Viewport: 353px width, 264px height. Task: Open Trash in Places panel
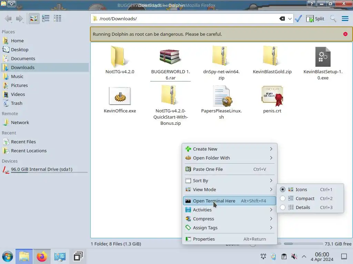(44, 103)
